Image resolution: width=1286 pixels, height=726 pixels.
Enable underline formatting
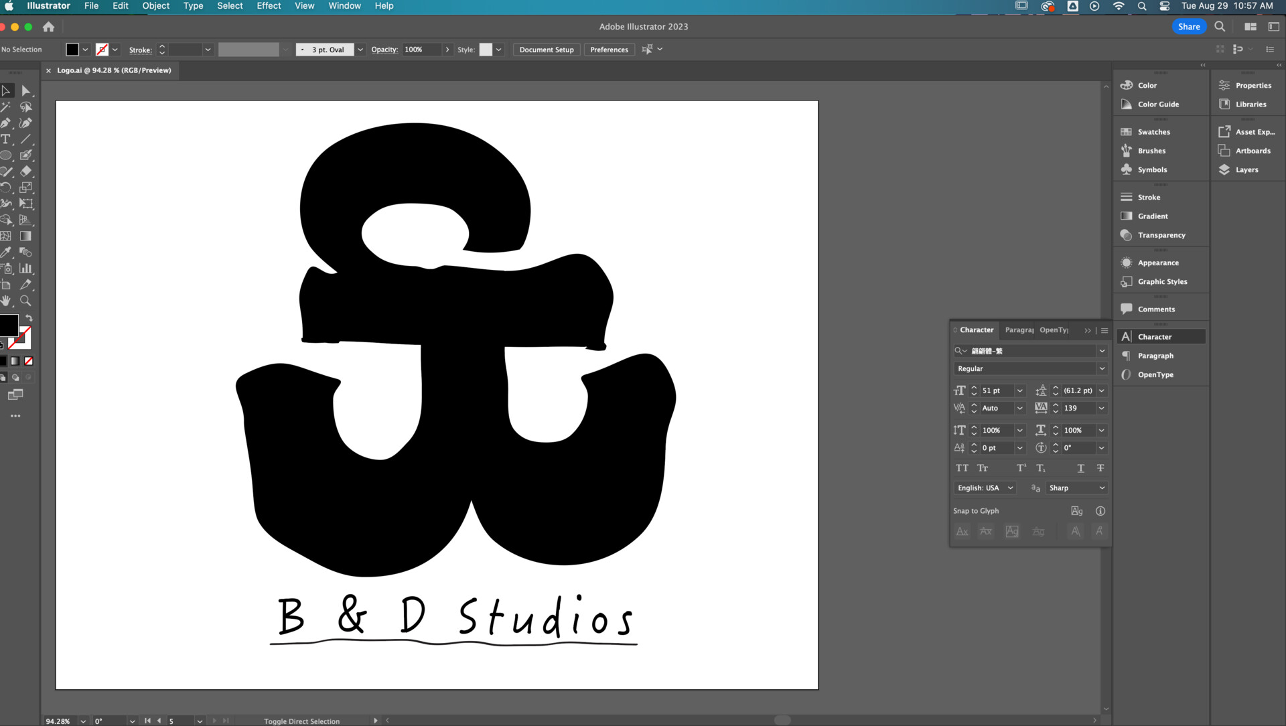(x=1080, y=468)
